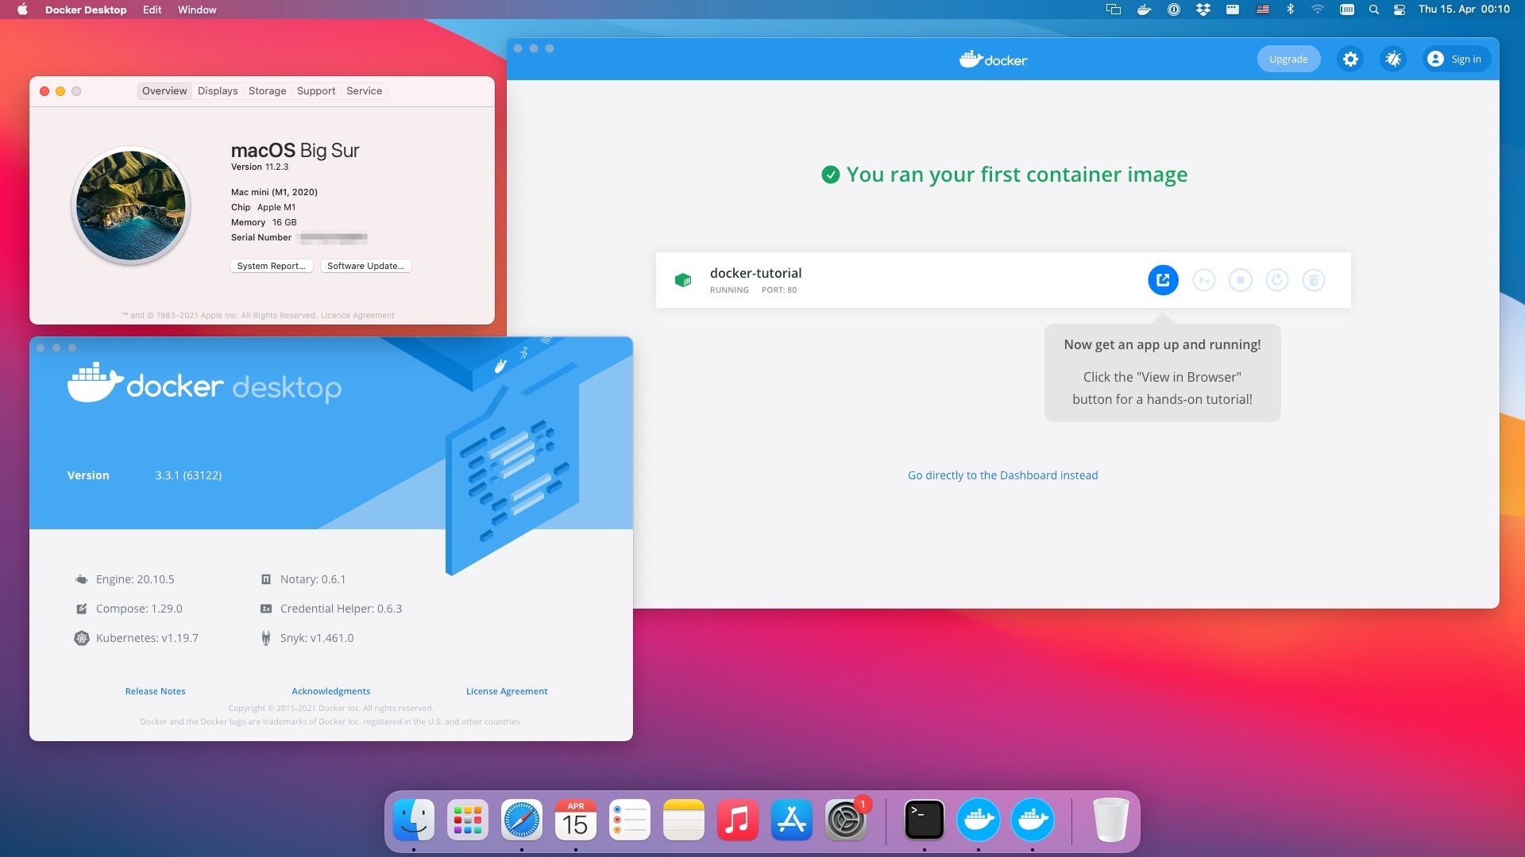The image size is (1525, 857).
Task: Click the Upgrade button
Action: pos(1288,59)
